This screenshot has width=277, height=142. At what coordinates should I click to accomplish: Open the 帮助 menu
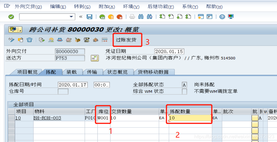214,7
